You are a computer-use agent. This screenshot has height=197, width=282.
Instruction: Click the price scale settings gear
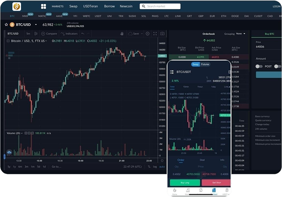click(x=162, y=161)
